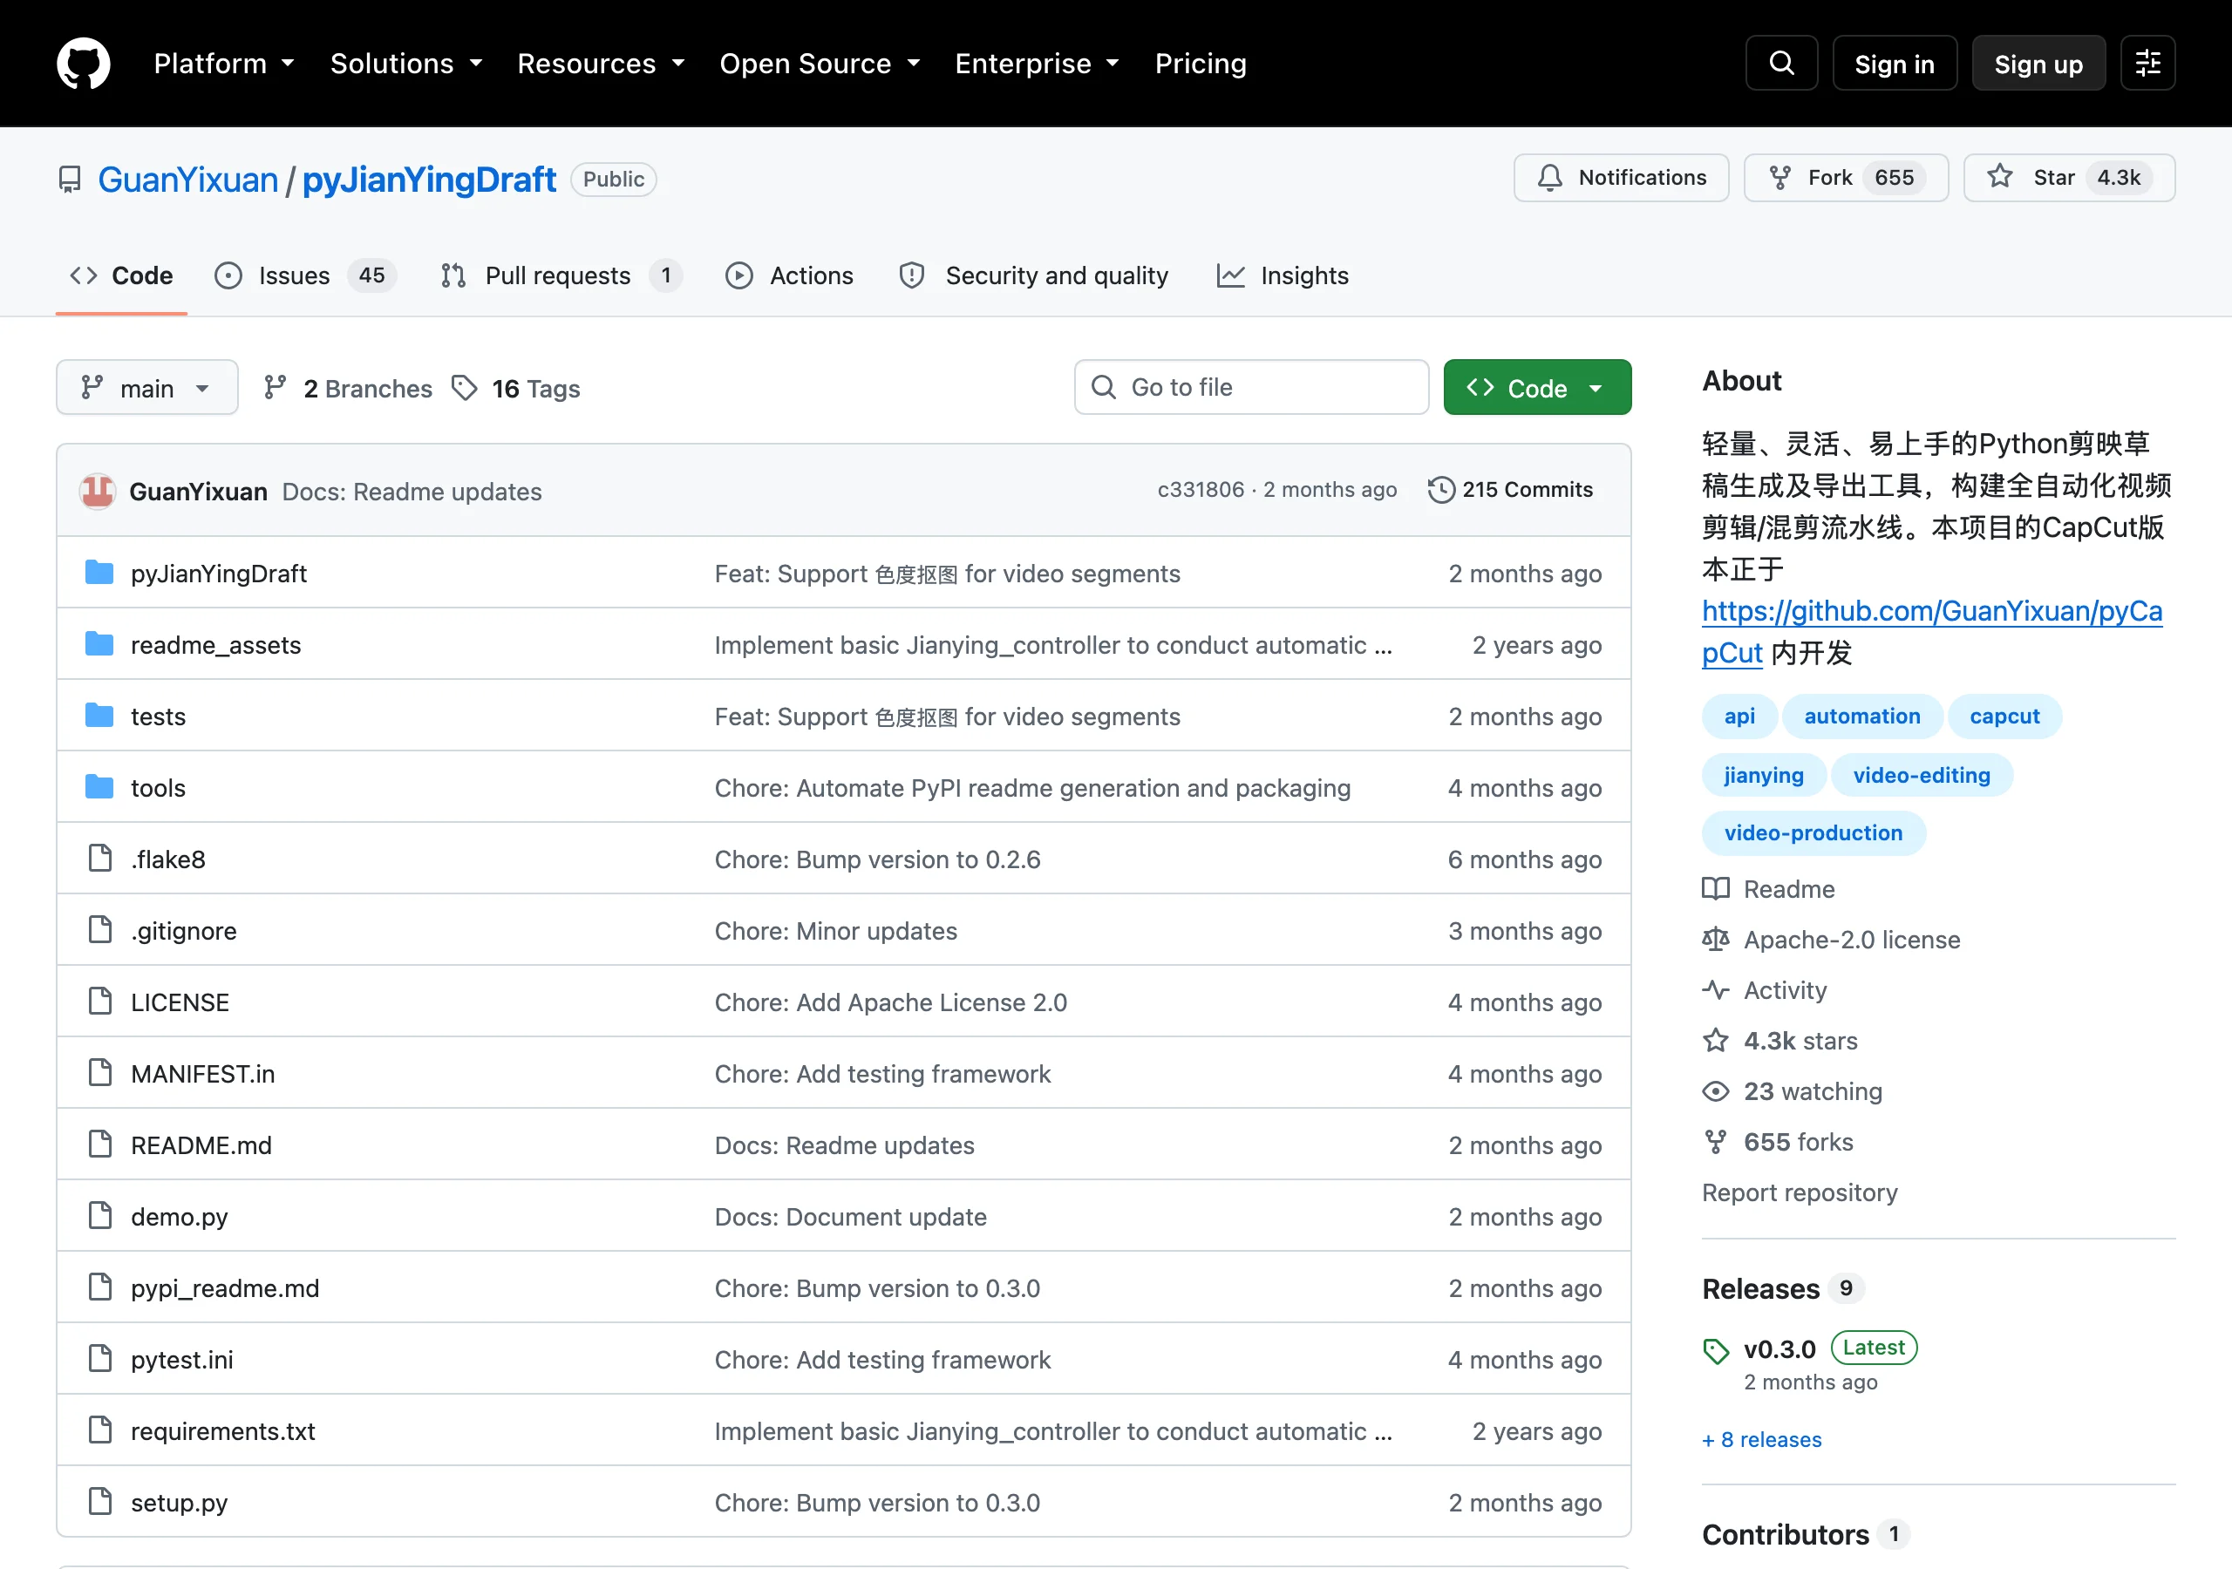Open the search magnifier button
Image resolution: width=2232 pixels, height=1569 pixels.
1781,63
